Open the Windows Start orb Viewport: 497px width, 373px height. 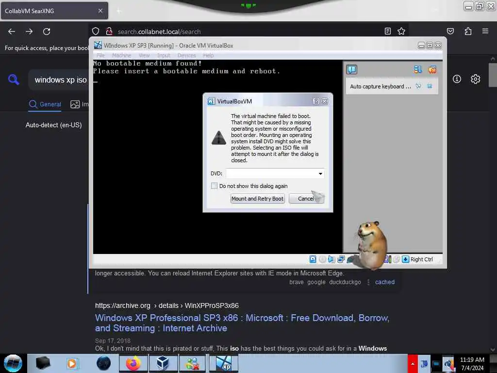[x=13, y=363]
